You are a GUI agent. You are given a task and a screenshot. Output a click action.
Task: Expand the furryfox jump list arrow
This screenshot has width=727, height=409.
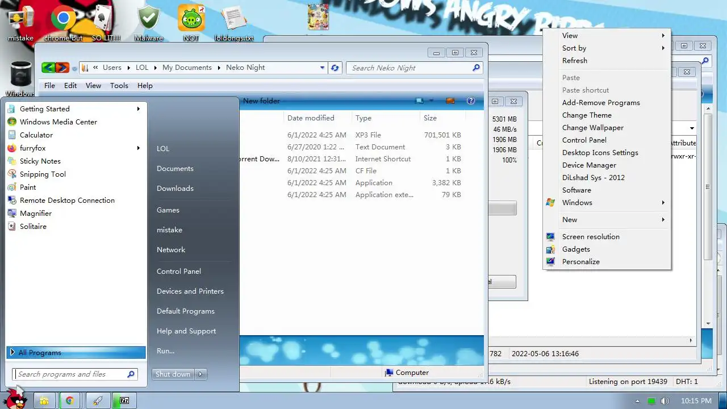138,148
